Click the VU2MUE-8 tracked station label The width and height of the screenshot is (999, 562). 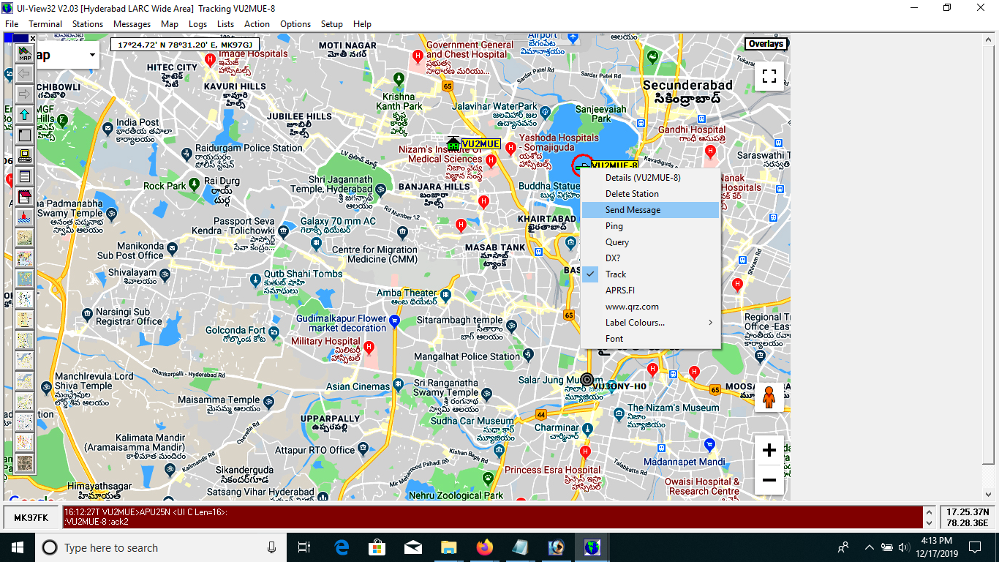614,165
